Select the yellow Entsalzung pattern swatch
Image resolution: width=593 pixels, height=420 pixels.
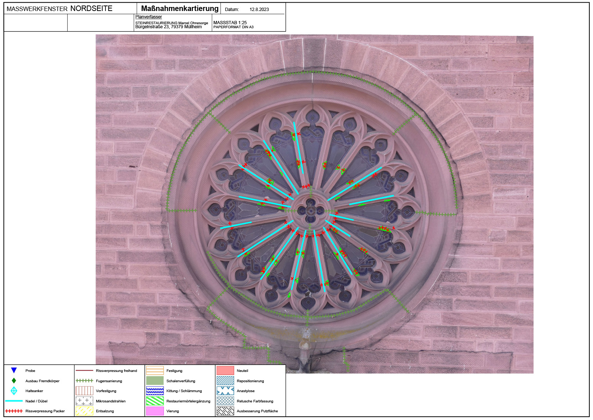[x=84, y=411]
